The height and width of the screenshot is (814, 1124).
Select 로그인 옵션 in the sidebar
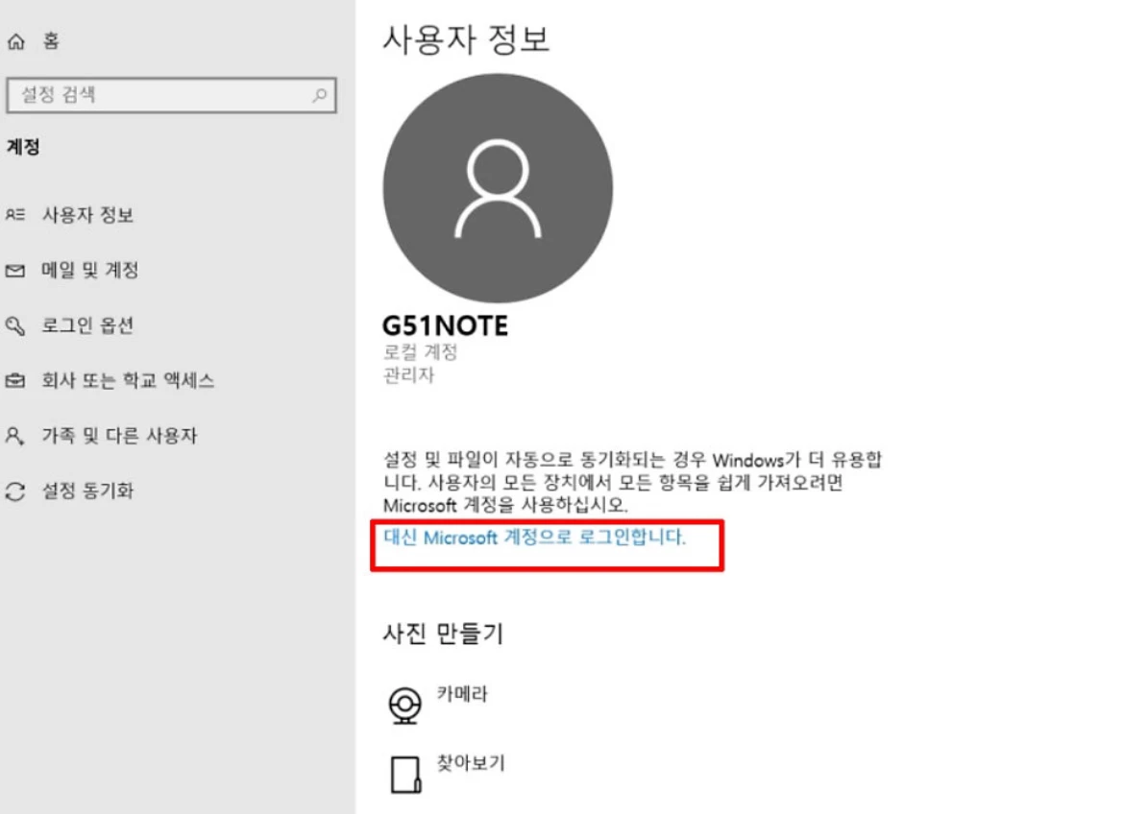coord(88,325)
